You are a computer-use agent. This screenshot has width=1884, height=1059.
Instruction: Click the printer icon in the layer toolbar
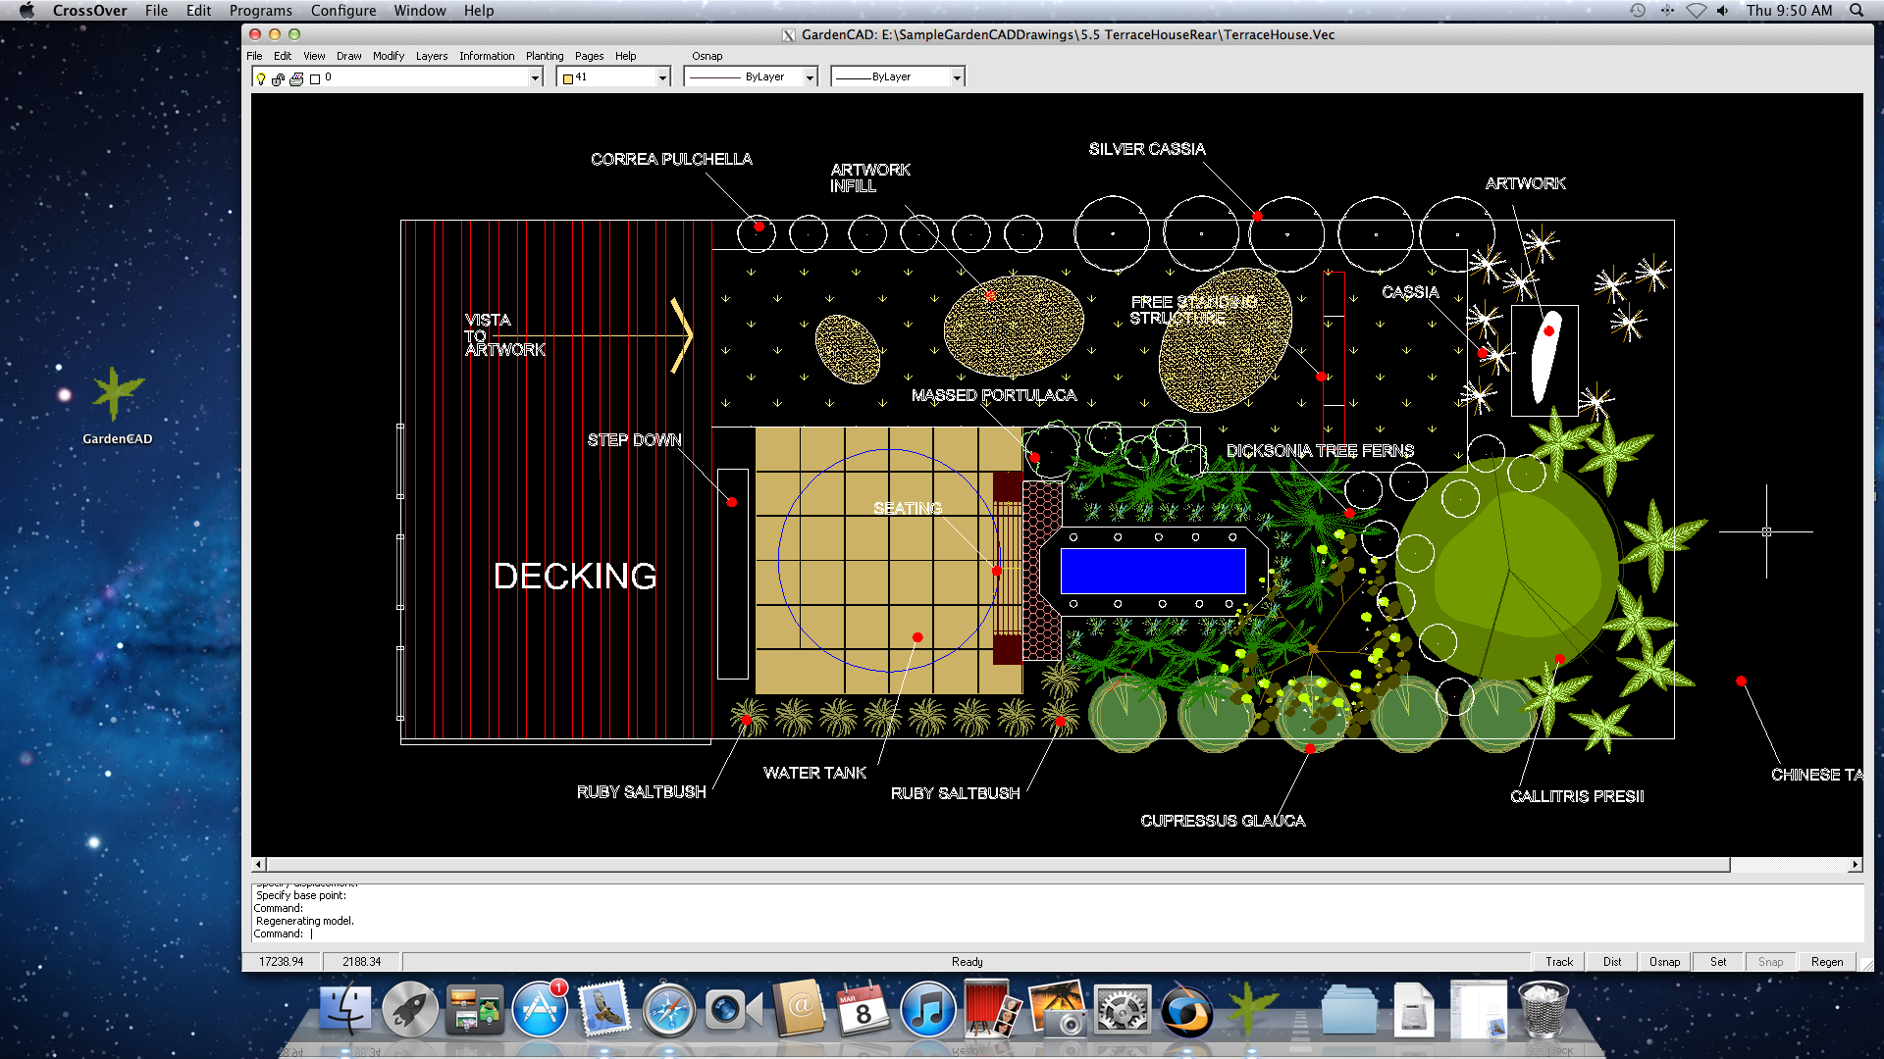pyautogui.click(x=296, y=78)
